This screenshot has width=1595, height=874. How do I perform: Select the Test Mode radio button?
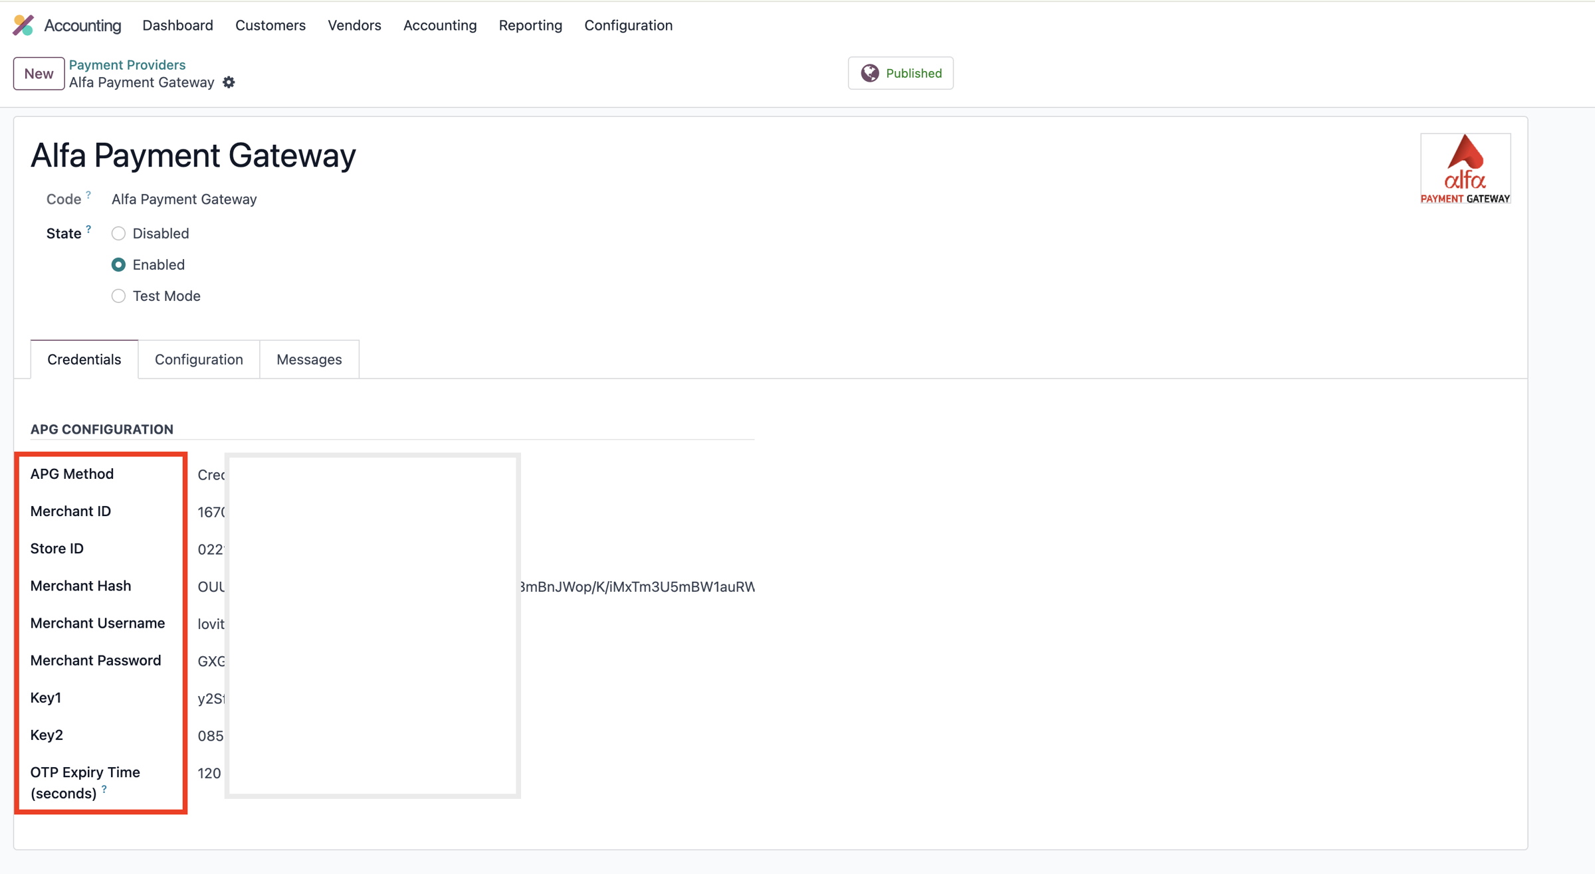coord(118,296)
